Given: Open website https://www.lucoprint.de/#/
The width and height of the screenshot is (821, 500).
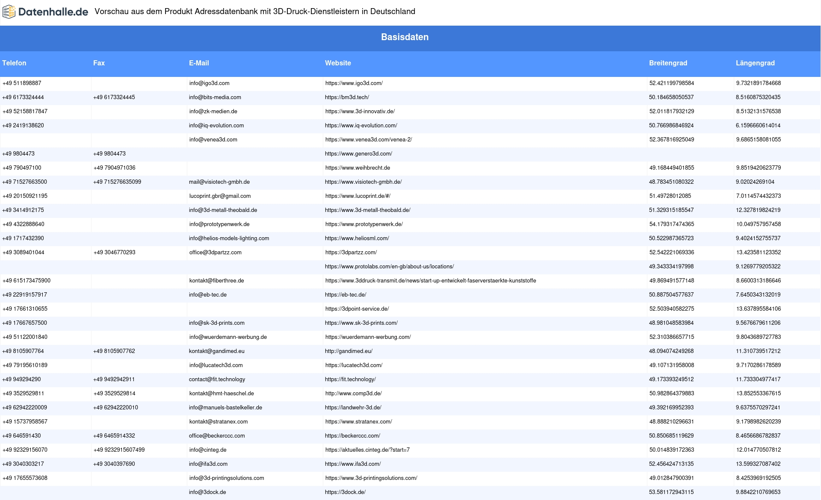Looking at the screenshot, I should click(x=358, y=196).
